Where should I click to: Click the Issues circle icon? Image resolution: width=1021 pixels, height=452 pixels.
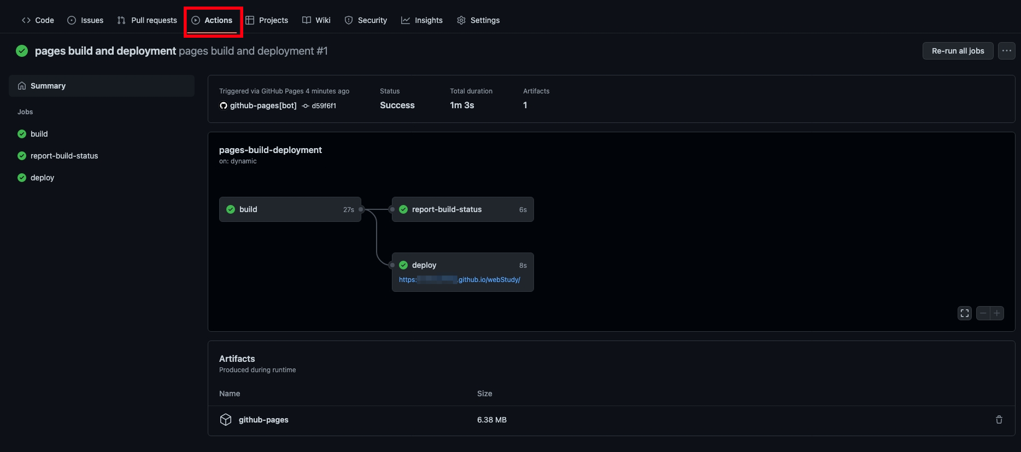tap(72, 20)
